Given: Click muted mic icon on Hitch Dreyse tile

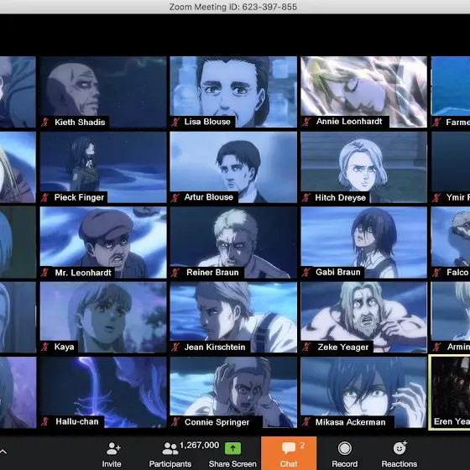Looking at the screenshot, I should pyautogui.click(x=306, y=197).
